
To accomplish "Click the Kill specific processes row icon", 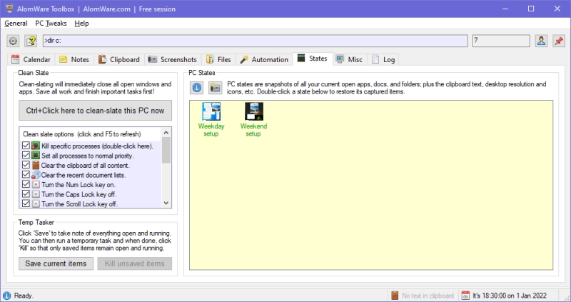I will (x=35, y=146).
